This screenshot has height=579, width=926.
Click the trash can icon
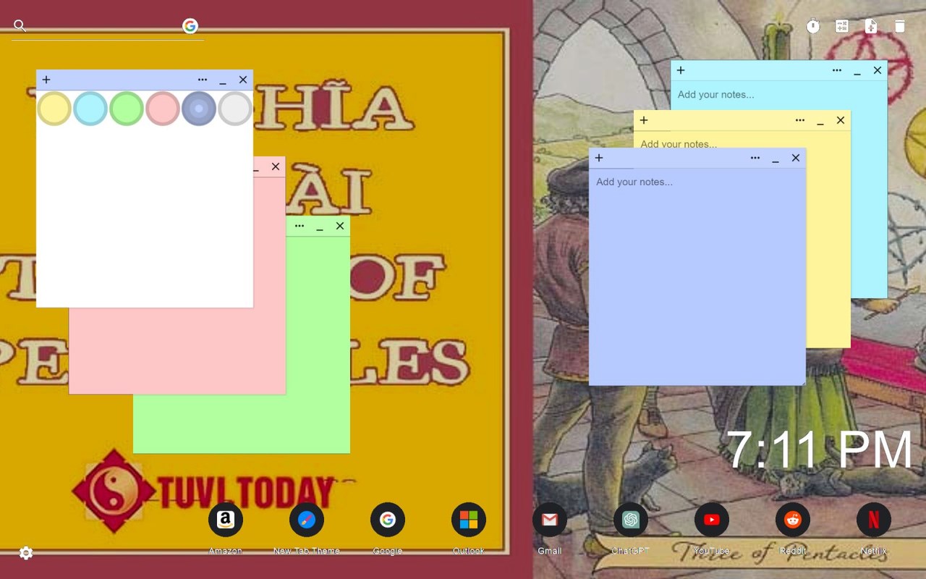pos(900,27)
